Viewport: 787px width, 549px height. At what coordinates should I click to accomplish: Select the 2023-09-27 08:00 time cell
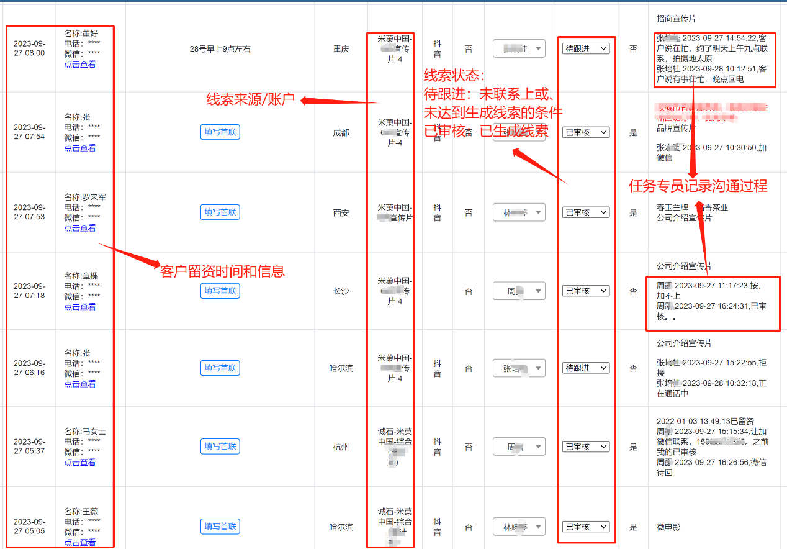point(29,48)
